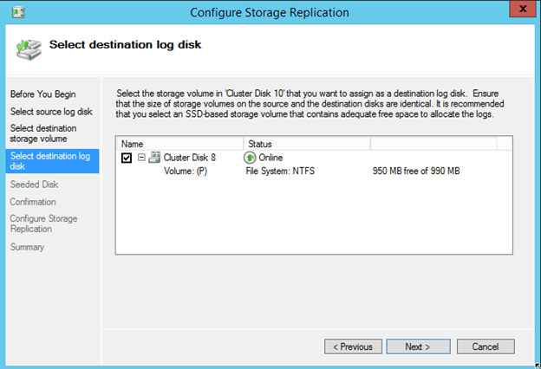541x369 pixels.
Task: Click the Summary step in sidebar
Action: 27,247
